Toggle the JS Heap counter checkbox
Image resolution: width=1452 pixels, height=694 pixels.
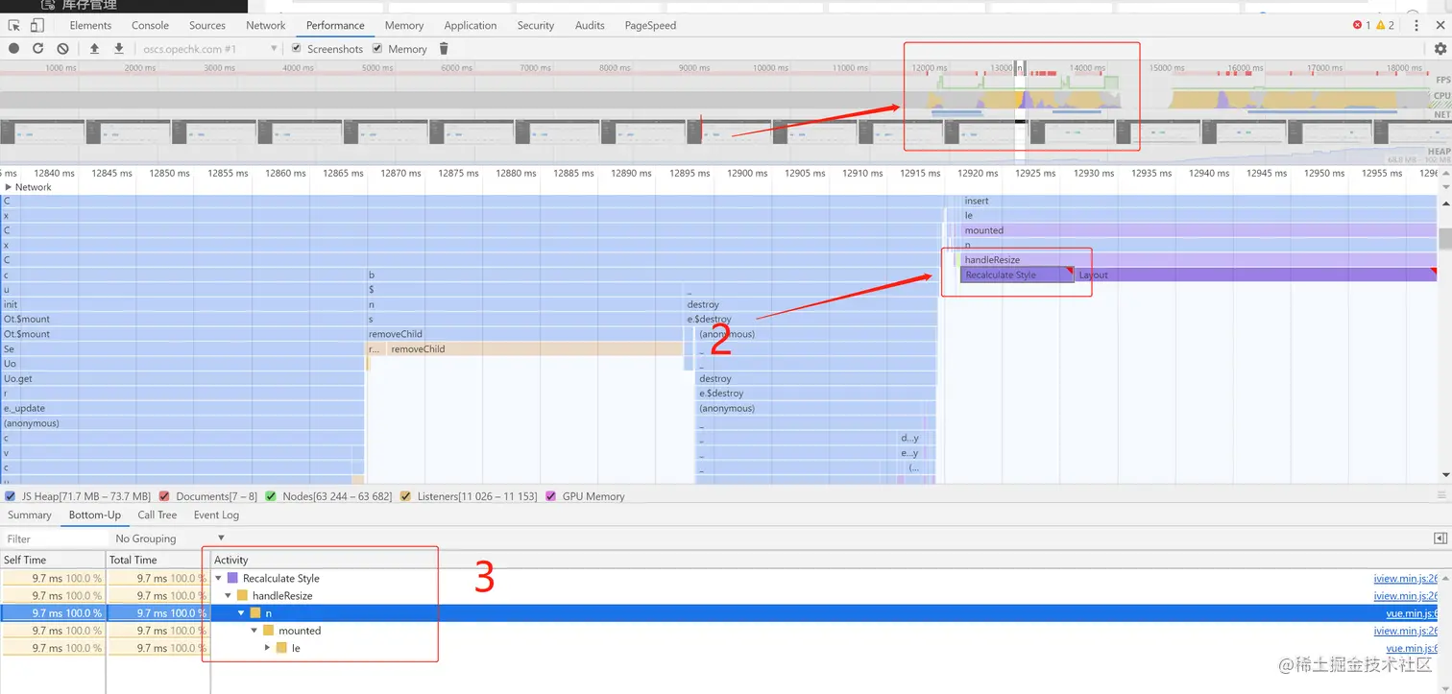click(x=10, y=496)
